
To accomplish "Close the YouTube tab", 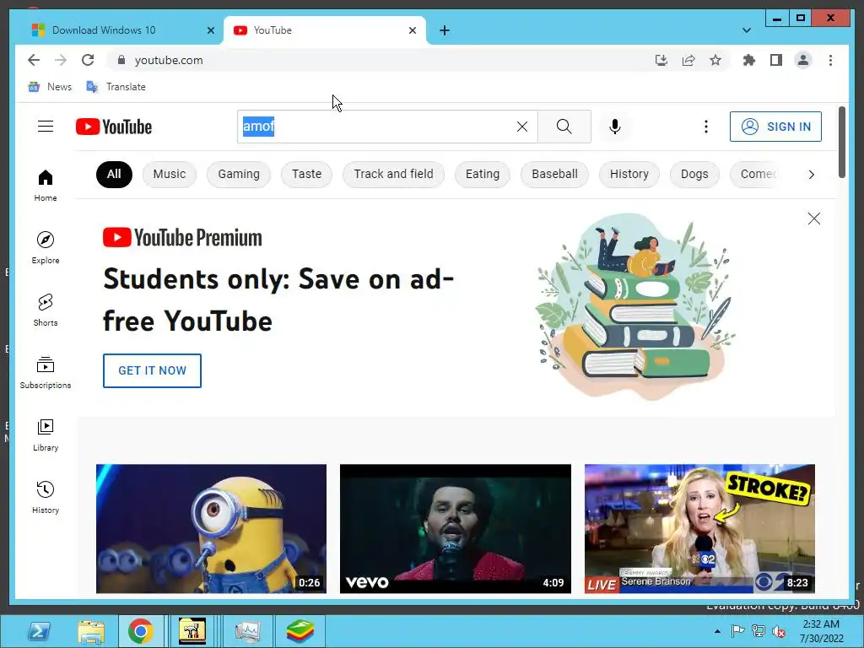I will point(412,30).
